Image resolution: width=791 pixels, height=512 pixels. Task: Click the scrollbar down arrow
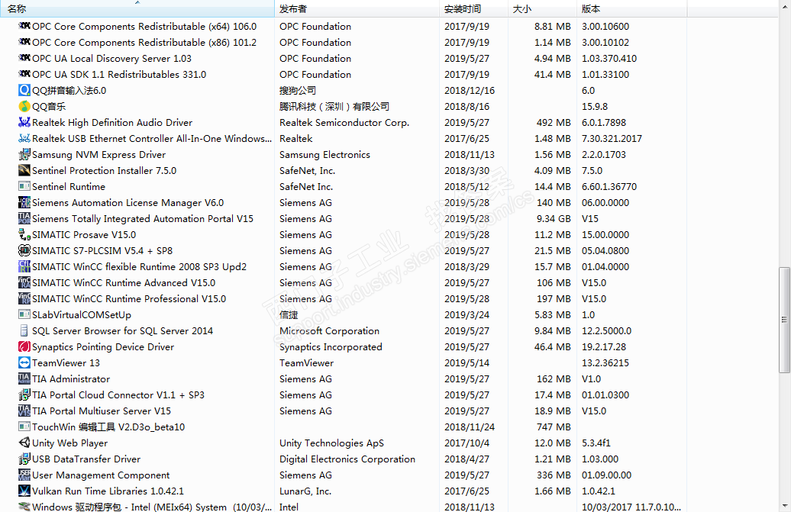pos(784,505)
